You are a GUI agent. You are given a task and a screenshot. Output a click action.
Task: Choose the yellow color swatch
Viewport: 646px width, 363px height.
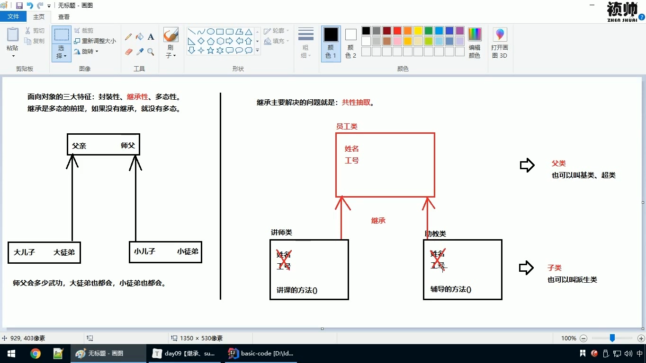point(418,31)
